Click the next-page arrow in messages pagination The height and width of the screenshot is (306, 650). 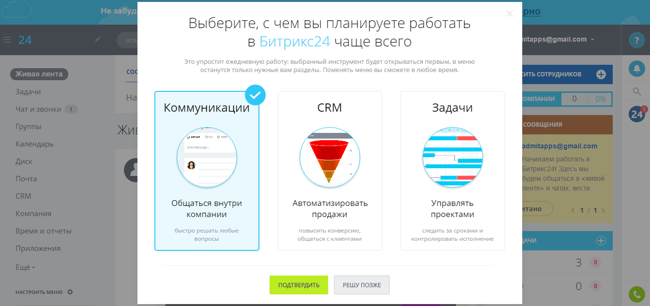(x=603, y=210)
